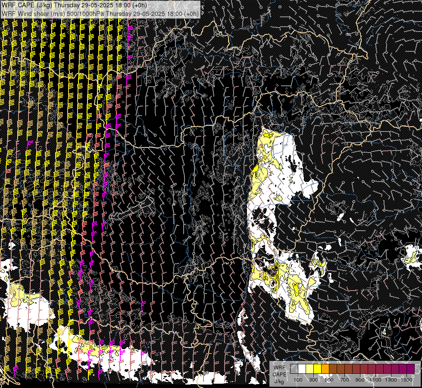The width and height of the screenshot is (422, 388).
Task: Select the gray below-100 legend swatch
Action: pyautogui.click(x=294, y=369)
